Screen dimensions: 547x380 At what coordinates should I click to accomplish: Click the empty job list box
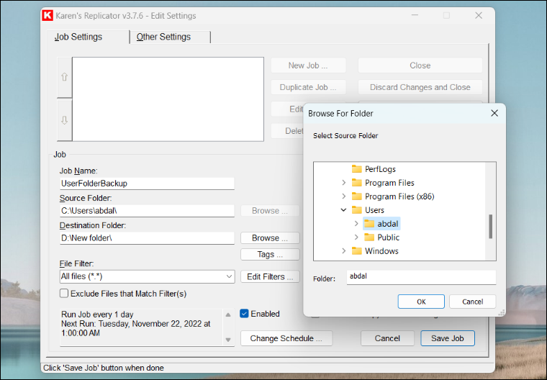pos(168,99)
